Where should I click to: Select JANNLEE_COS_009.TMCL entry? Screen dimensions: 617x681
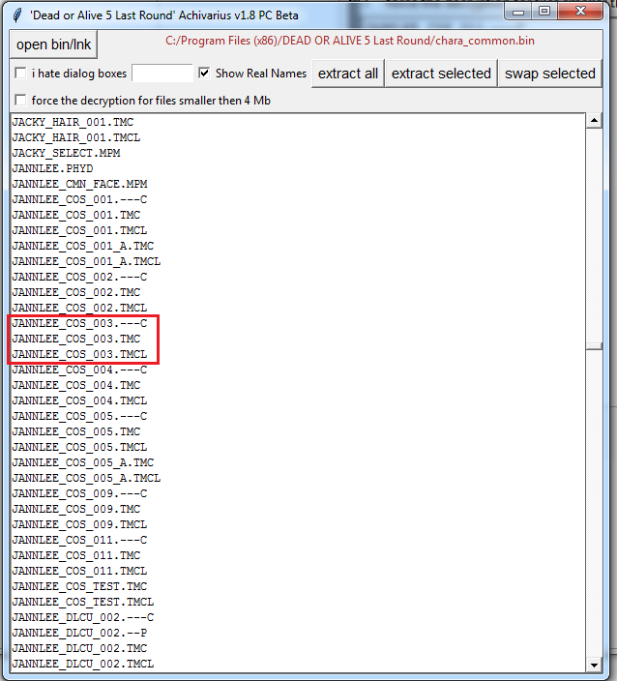coord(80,524)
